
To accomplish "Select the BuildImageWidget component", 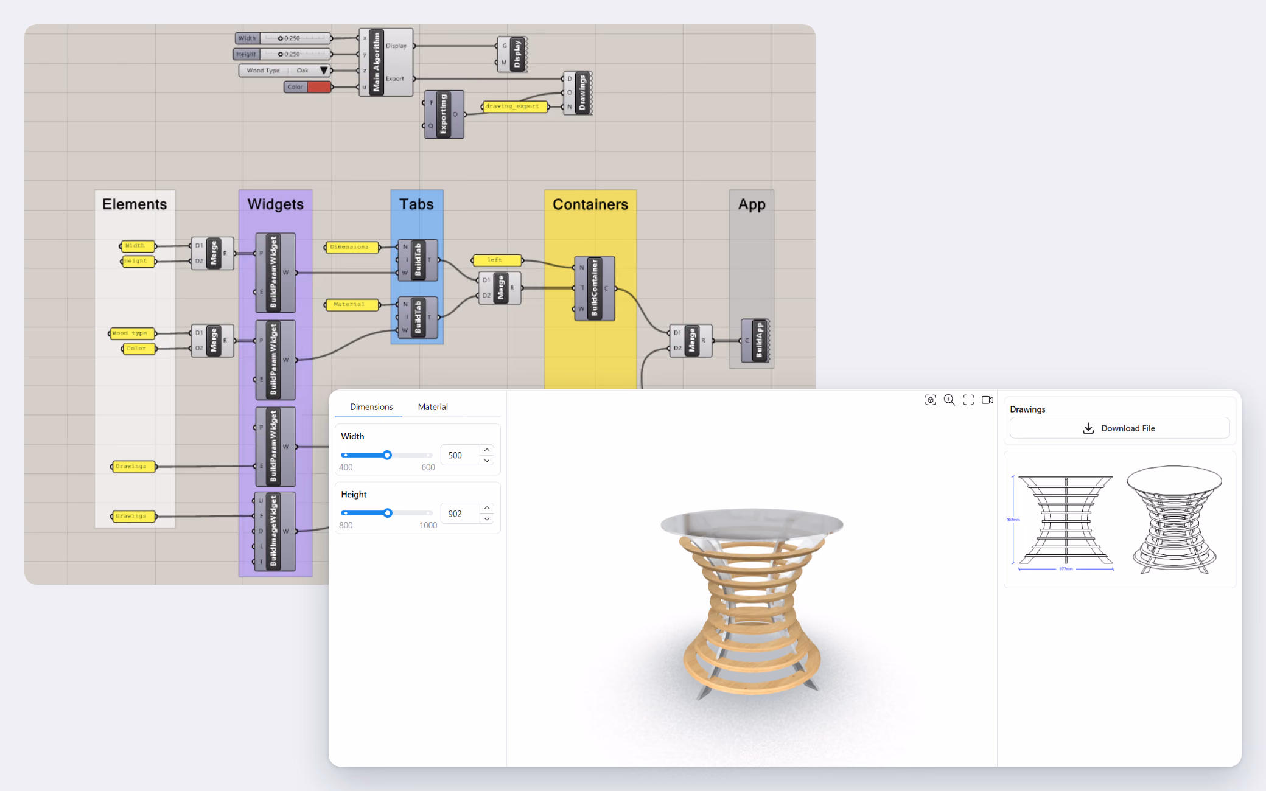I will [275, 531].
